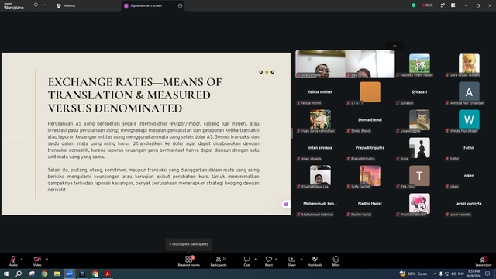Viewport: 496px width, 279px height.
Task: Click Shinta Efendi participant name
Action: tap(370, 119)
